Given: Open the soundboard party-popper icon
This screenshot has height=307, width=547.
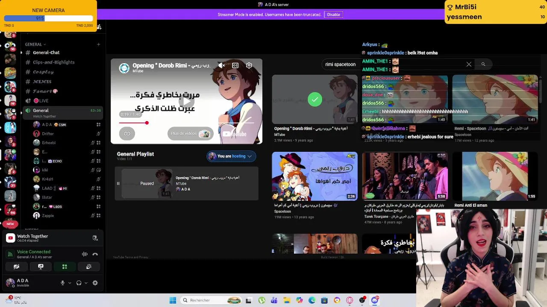Looking at the screenshot, I should [89, 266].
